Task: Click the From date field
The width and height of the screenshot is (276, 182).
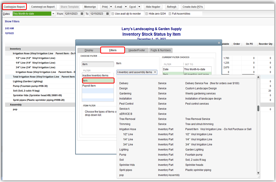Action: point(72,14)
